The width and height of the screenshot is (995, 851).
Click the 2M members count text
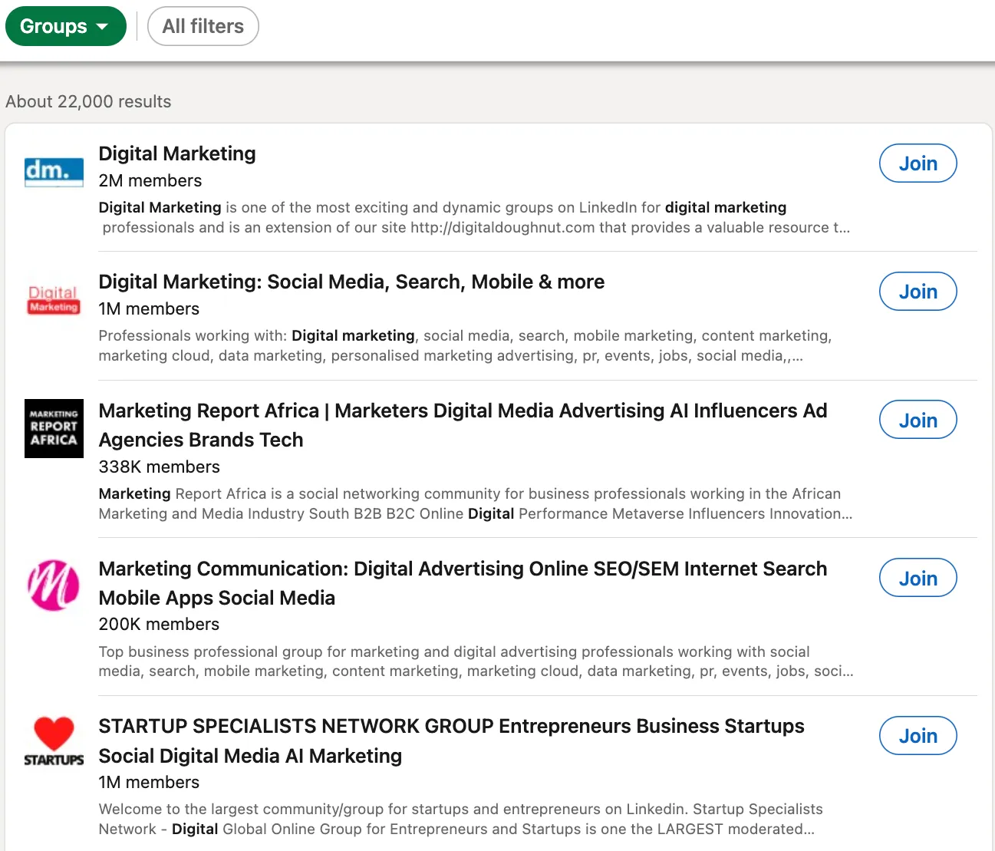coord(150,180)
